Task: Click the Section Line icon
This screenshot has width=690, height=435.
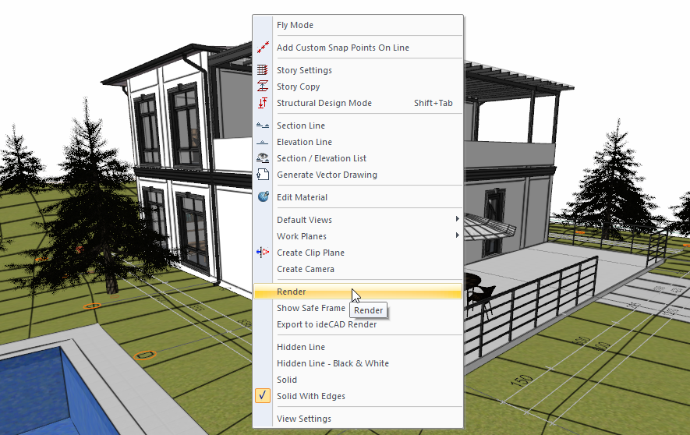Action: click(263, 126)
